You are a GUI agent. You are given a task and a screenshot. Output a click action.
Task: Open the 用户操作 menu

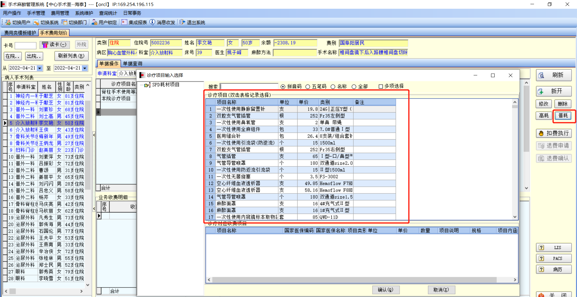click(12, 13)
